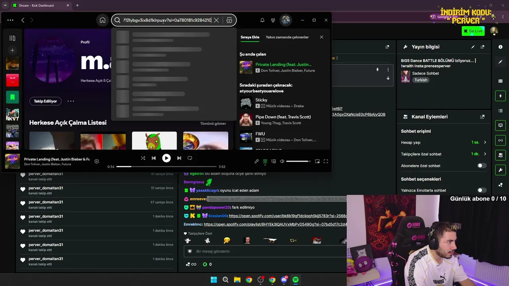Screen dimensions: 509x286
Task: Switch to Yakın zamanda çalınanlar tab
Action: [287, 37]
